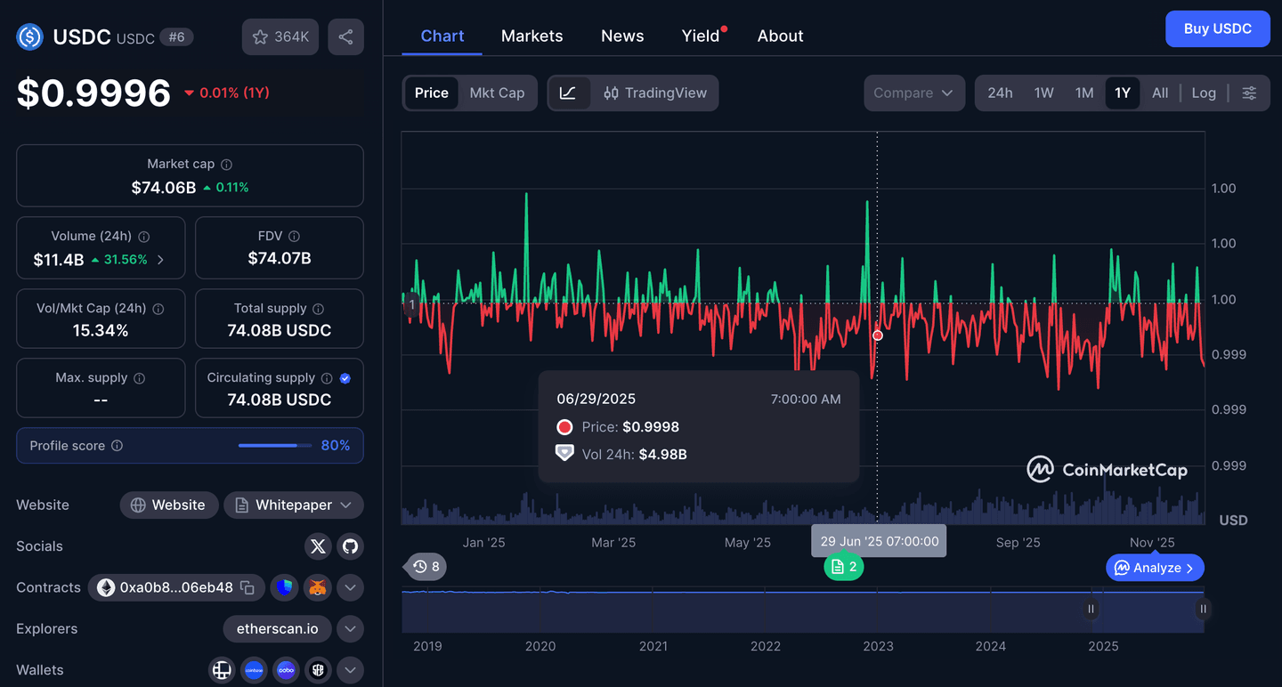
Task: Click the Analyze button
Action: click(1154, 568)
